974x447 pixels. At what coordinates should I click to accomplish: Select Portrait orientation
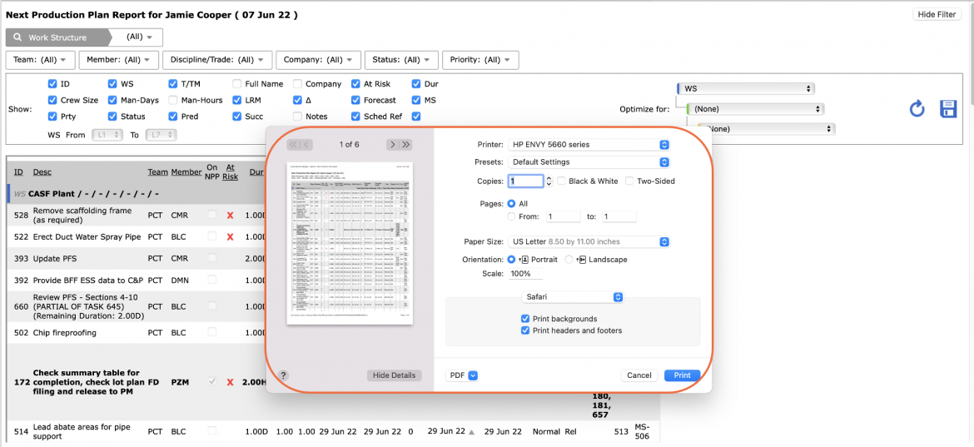coord(512,260)
